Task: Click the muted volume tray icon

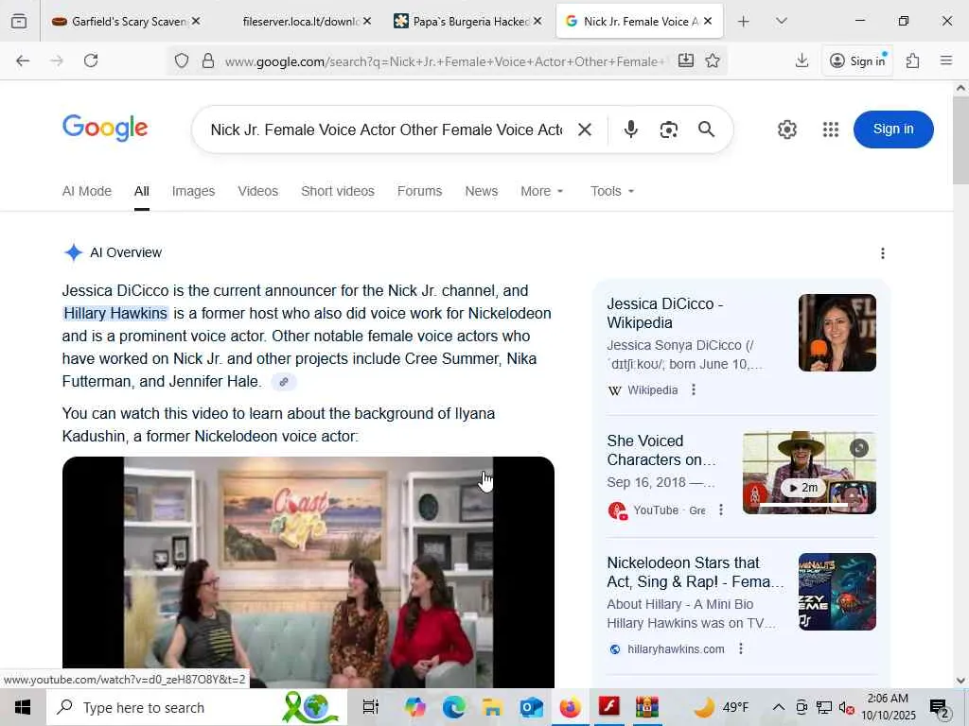Action: coord(846,707)
